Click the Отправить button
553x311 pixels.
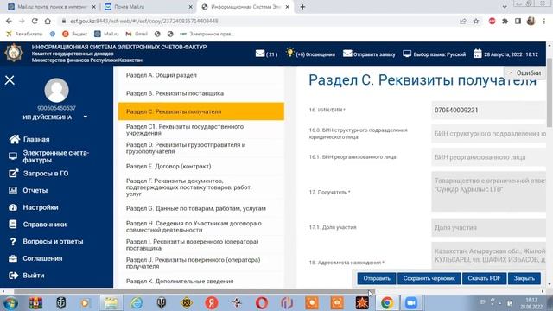[x=377, y=278]
